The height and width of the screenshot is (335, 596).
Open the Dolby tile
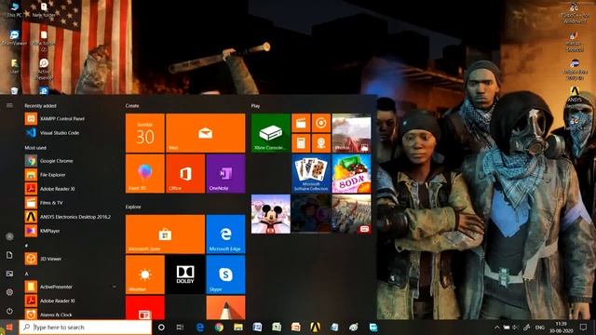pyautogui.click(x=185, y=275)
